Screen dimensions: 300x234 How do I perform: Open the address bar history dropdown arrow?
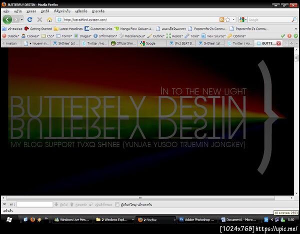233,19
